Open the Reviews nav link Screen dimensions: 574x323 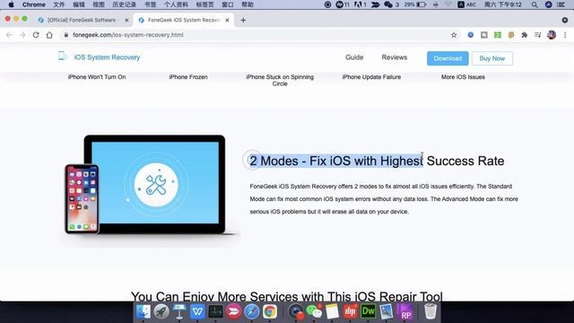(x=395, y=57)
